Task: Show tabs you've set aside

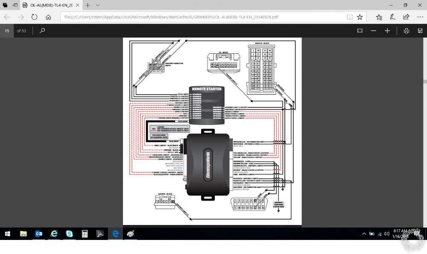Action: point(5,5)
